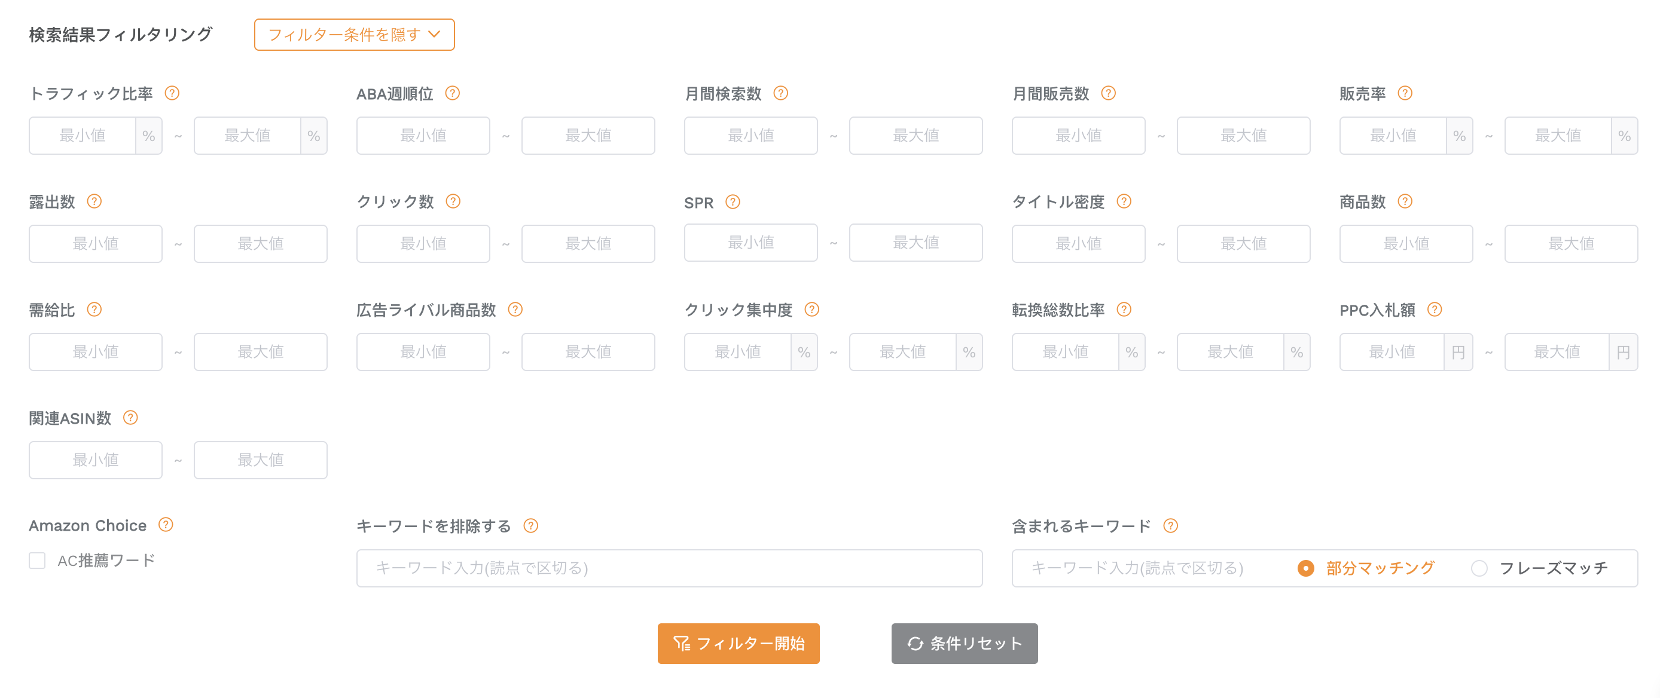Click help icon next to キーワードを排除する
Image resolution: width=1660 pixels, height=698 pixels.
point(531,526)
